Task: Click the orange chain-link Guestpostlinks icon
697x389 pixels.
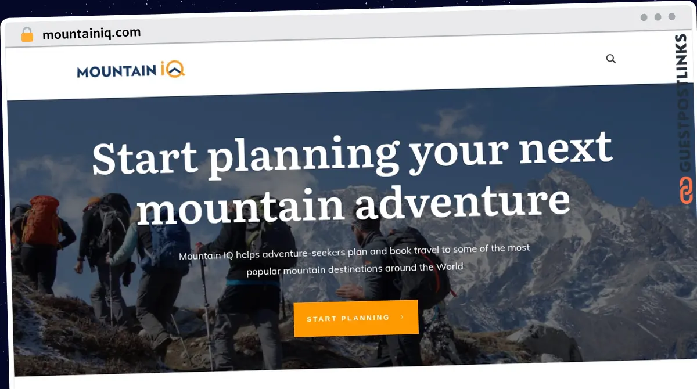Action: pos(686,191)
